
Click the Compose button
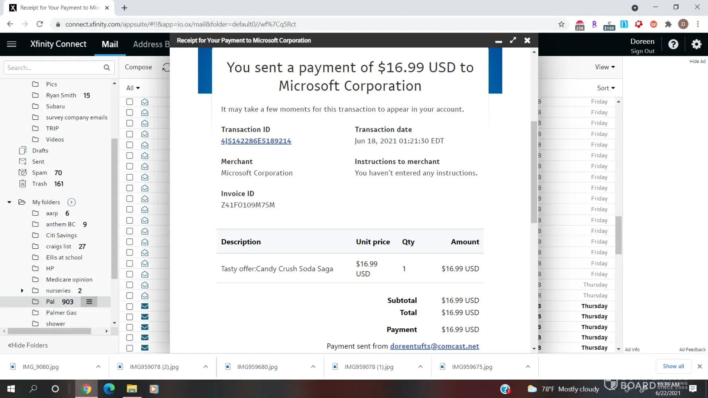138,67
